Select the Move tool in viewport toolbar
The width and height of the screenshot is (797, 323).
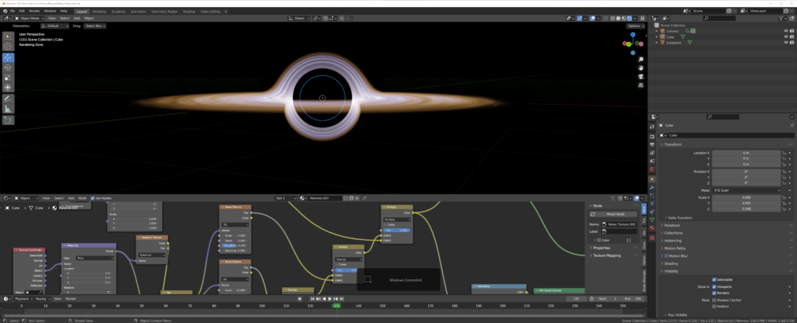pos(8,57)
